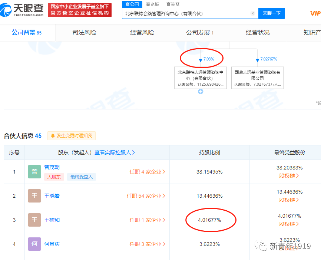Open 任职 3 家企业 link
Image resolution: width=321 pixels, height=260 pixels.
[147, 244]
